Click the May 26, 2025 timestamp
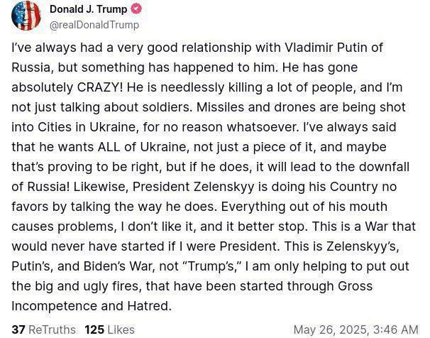 coord(355,329)
